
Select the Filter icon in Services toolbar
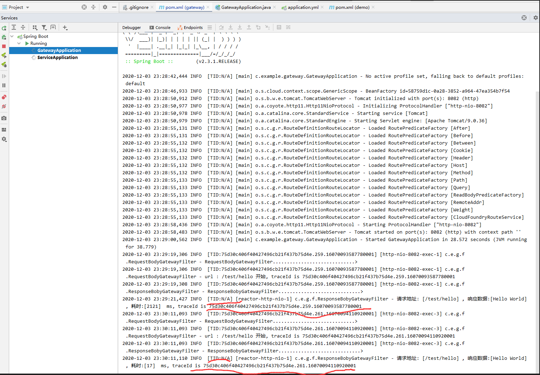tap(44, 27)
